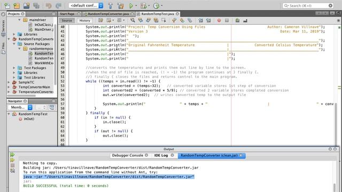Minimize the Projects panel
Image resolution: width=342 pixels, height=192 pixels.
tap(53, 14)
